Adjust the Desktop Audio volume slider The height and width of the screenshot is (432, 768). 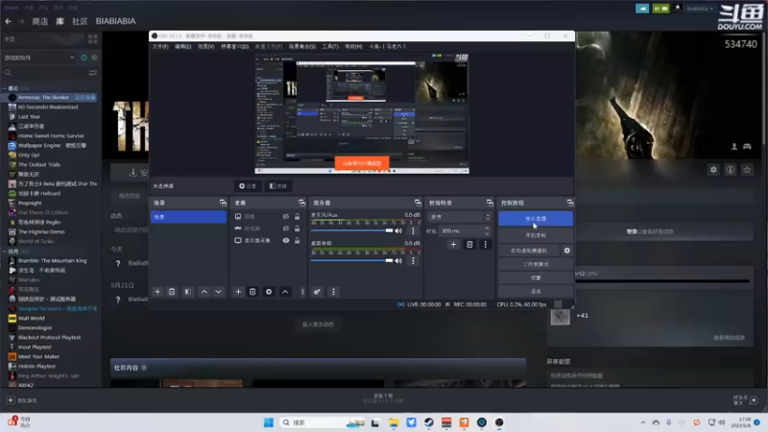(351, 260)
